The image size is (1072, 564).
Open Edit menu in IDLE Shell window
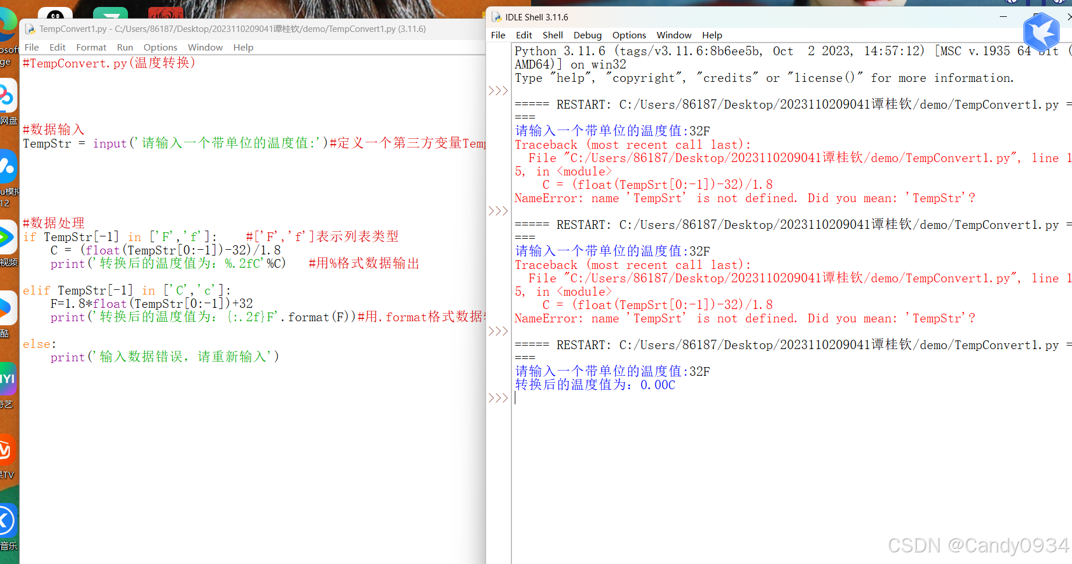pyautogui.click(x=524, y=35)
